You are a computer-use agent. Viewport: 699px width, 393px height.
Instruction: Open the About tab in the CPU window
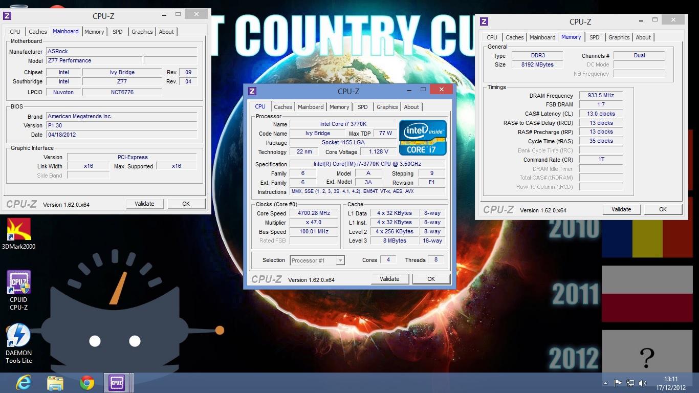[411, 107]
